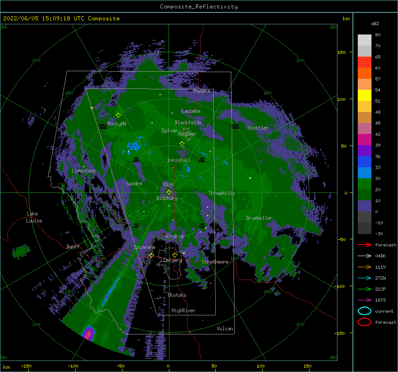Click the yellow v marker northwest of RockyMH
This screenshot has width=398, height=372.
(92, 108)
